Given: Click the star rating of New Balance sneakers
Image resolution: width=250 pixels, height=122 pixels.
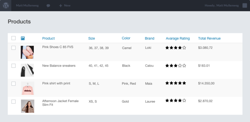Looking at the screenshot, I should click(176, 66).
